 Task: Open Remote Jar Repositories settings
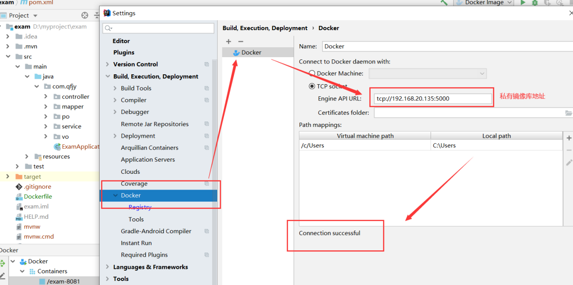point(155,124)
